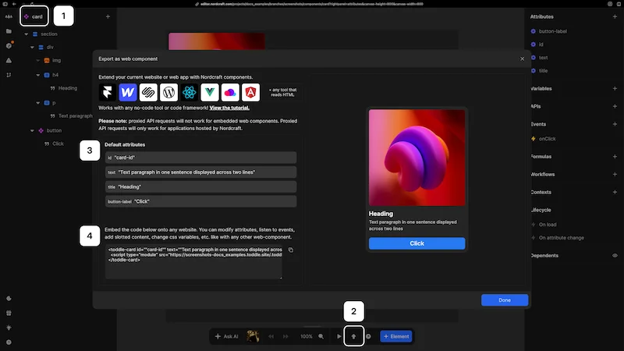
Task: Click the blue Click button in preview
Action: point(417,243)
